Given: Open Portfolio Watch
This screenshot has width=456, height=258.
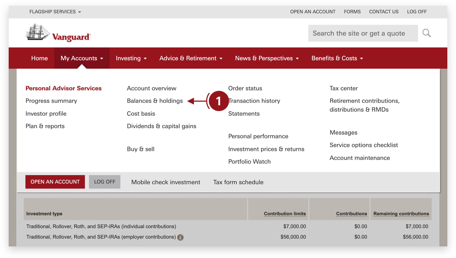Looking at the screenshot, I should [249, 161].
